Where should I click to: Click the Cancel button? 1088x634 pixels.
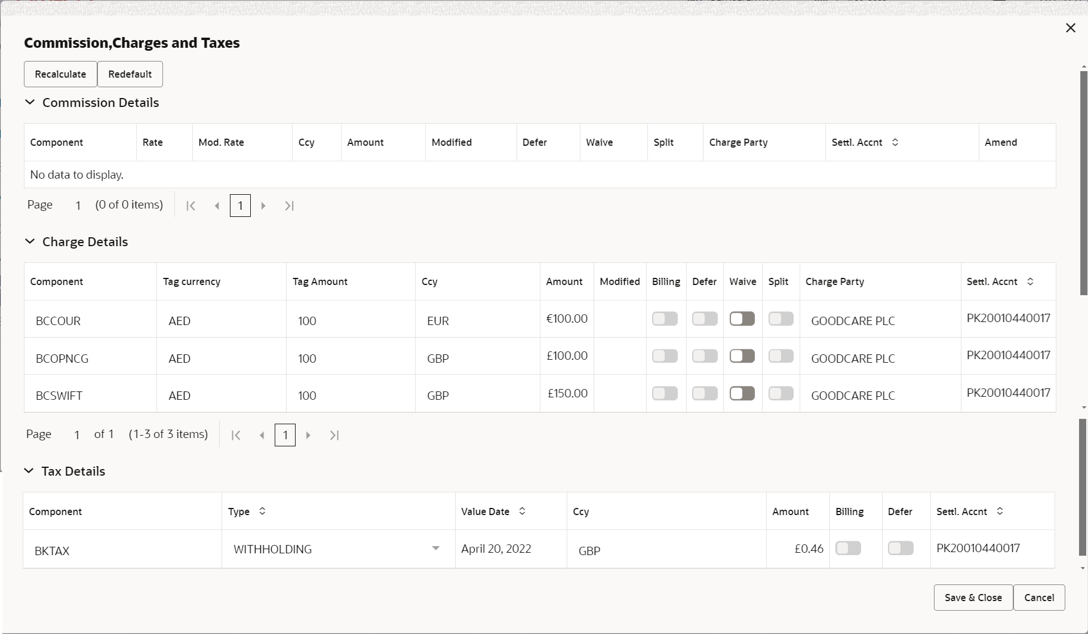click(1039, 598)
